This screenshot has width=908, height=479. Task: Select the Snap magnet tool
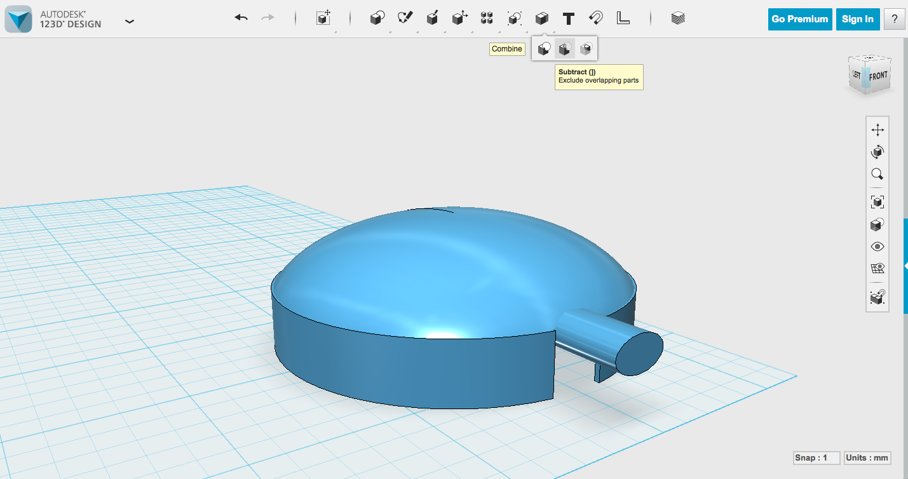click(x=595, y=18)
